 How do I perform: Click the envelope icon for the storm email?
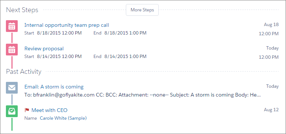12,88
